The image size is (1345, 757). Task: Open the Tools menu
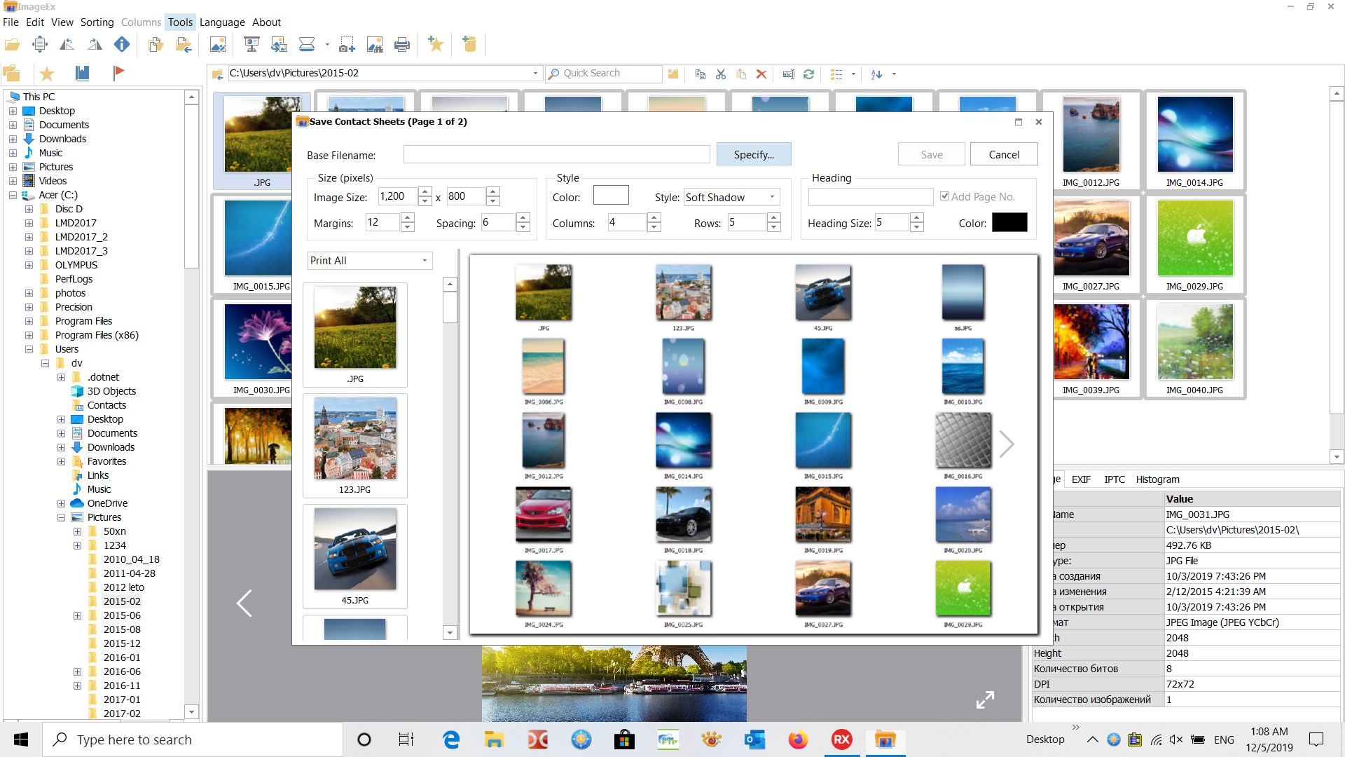(x=180, y=22)
